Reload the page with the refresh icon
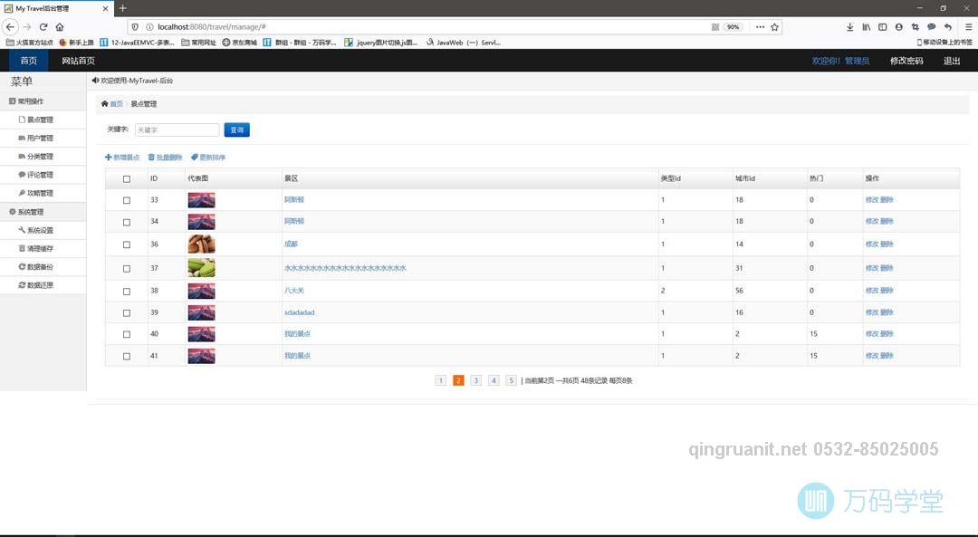 [x=43, y=27]
